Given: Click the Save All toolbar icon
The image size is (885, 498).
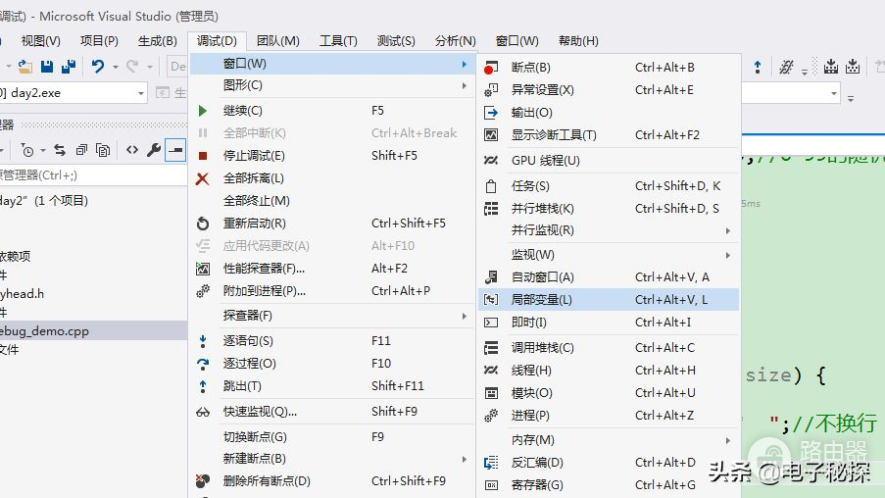Looking at the screenshot, I should click(69, 67).
